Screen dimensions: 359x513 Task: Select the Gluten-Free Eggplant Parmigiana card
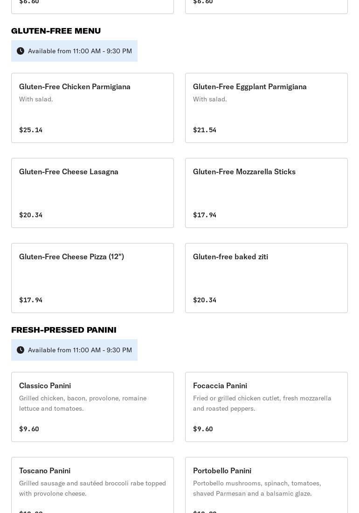[x=266, y=108]
